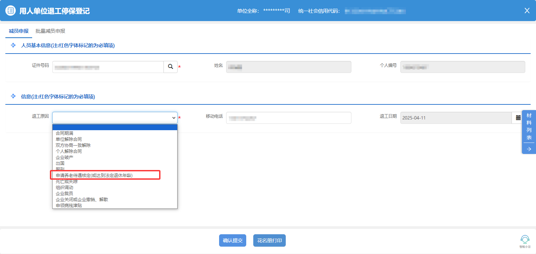Click the ID number search magnifier icon
The height and width of the screenshot is (254, 536).
[x=171, y=67]
